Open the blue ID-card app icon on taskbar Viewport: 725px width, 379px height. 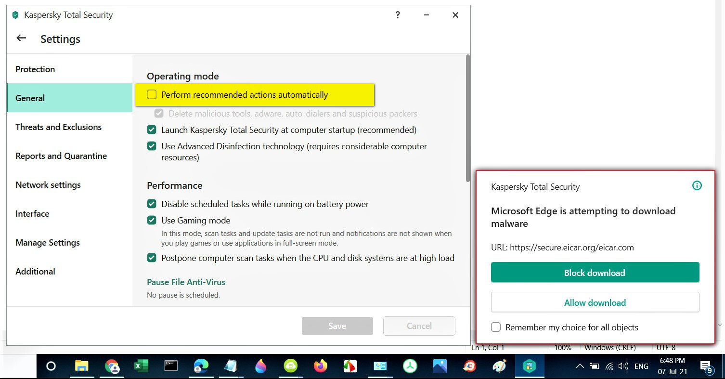coord(380,366)
